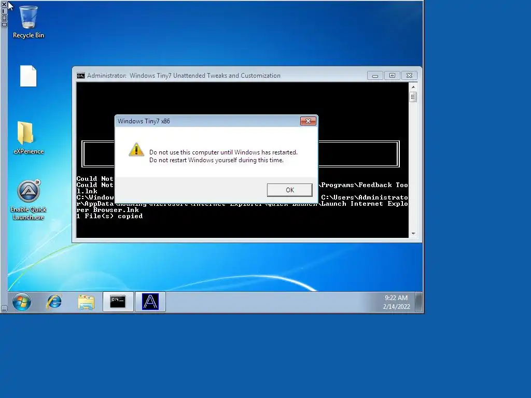This screenshot has width=531, height=398.
Task: Minimize the Administrator console window
Action: point(375,76)
